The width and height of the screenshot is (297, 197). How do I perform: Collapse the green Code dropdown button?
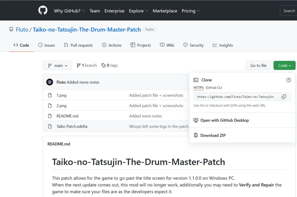point(284,66)
